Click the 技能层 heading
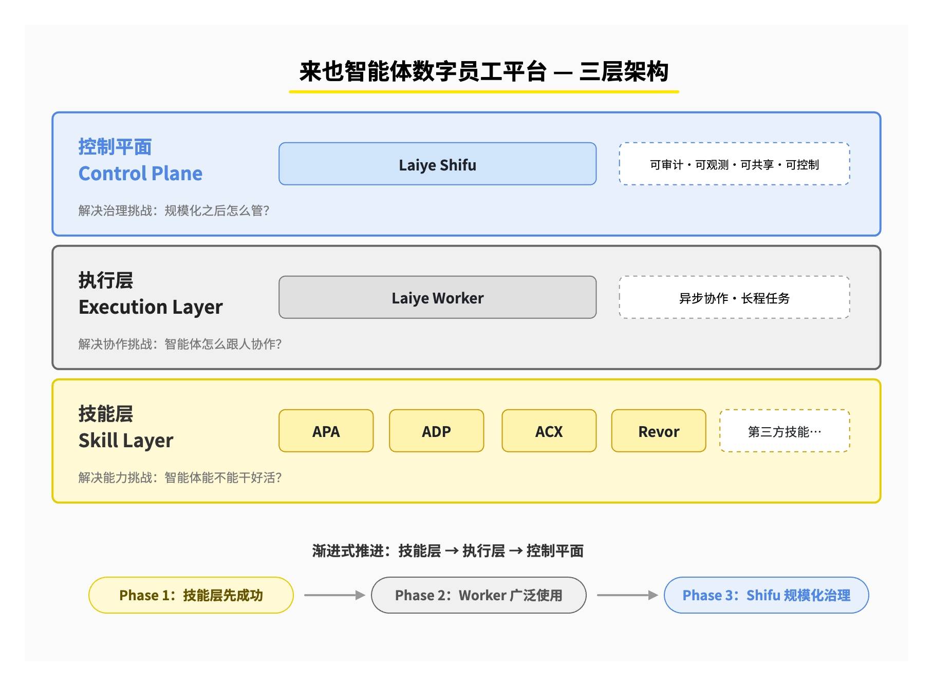 click(106, 414)
